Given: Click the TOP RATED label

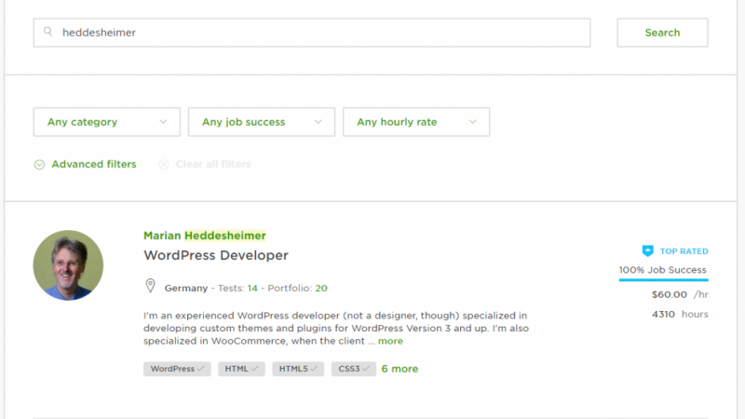Looking at the screenshot, I should 684,251.
